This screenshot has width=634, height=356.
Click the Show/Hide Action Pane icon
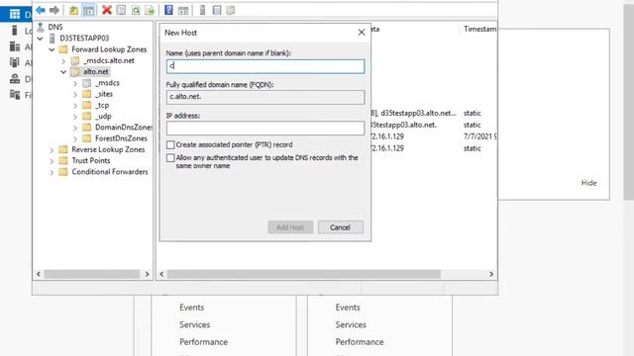pos(183,10)
